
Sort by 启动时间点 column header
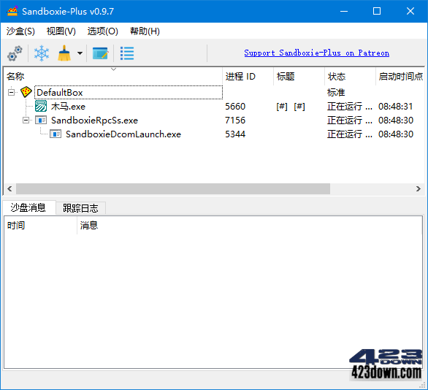(x=400, y=76)
